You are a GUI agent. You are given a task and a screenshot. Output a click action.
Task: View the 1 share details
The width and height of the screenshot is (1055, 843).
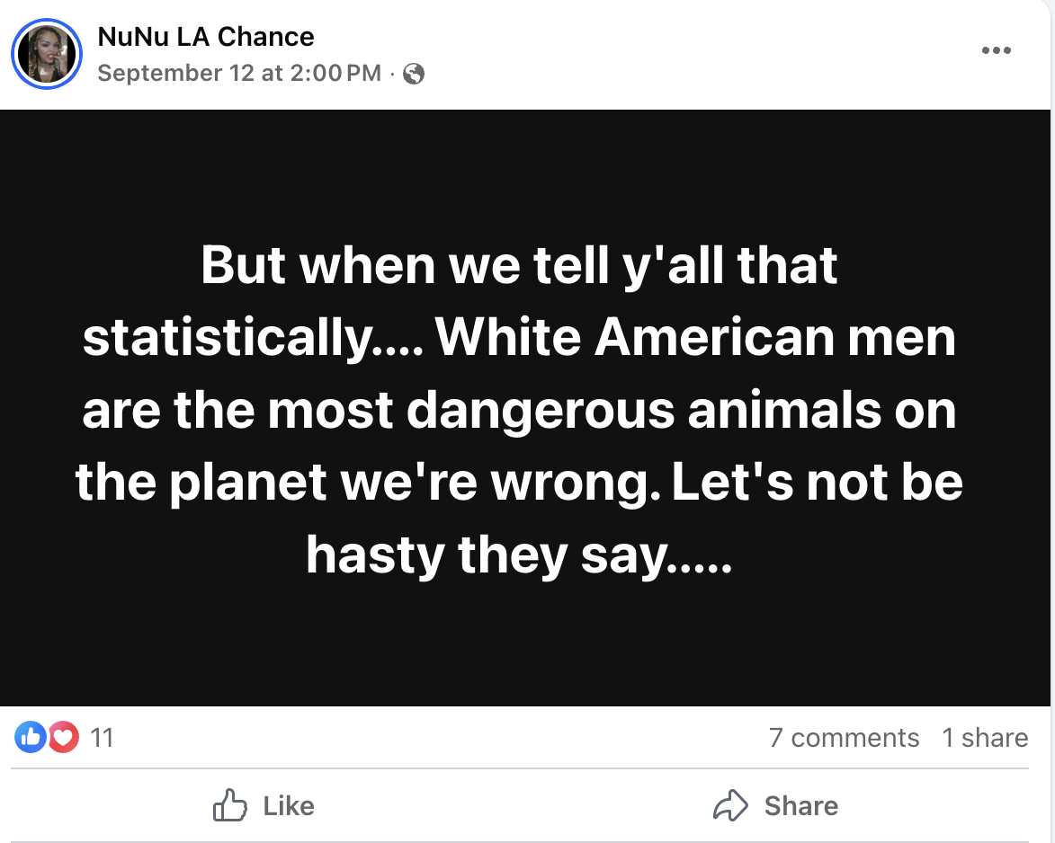[985, 738]
